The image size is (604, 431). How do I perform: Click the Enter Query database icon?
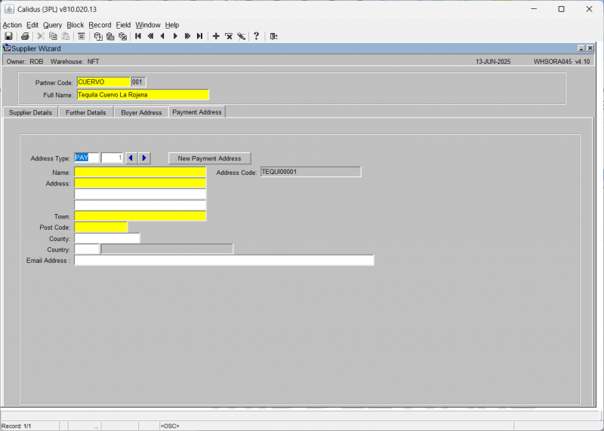(x=98, y=36)
